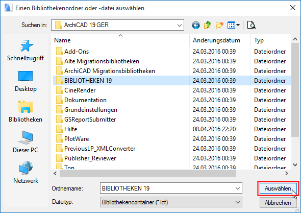Select the Alte Migrationsbibliotheken folder icon
This screenshot has height=213, width=301.
pyautogui.click(x=59, y=61)
